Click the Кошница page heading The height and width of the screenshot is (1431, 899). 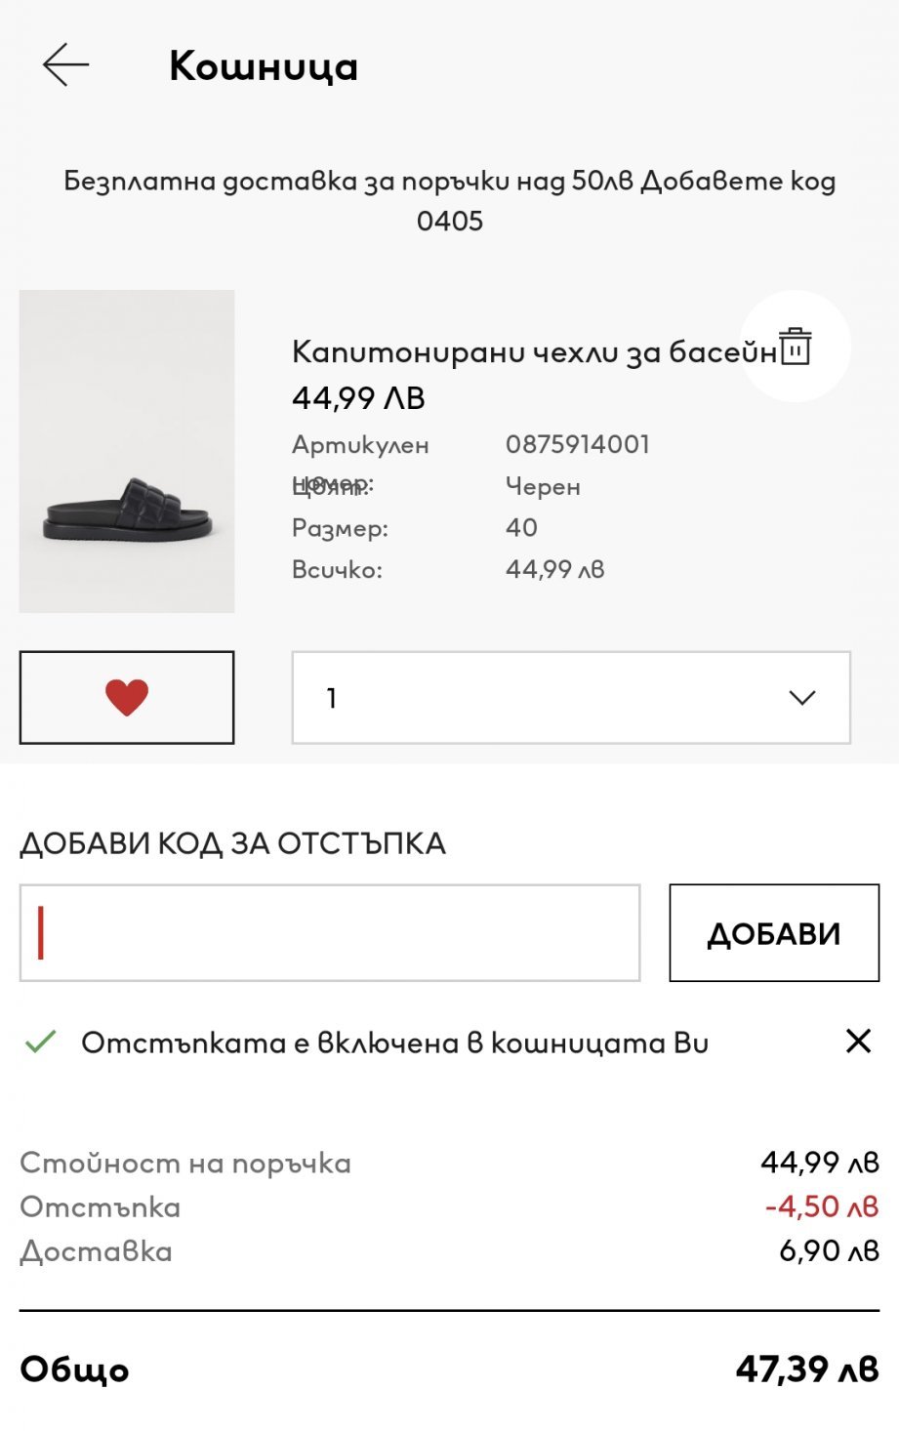pos(264,66)
